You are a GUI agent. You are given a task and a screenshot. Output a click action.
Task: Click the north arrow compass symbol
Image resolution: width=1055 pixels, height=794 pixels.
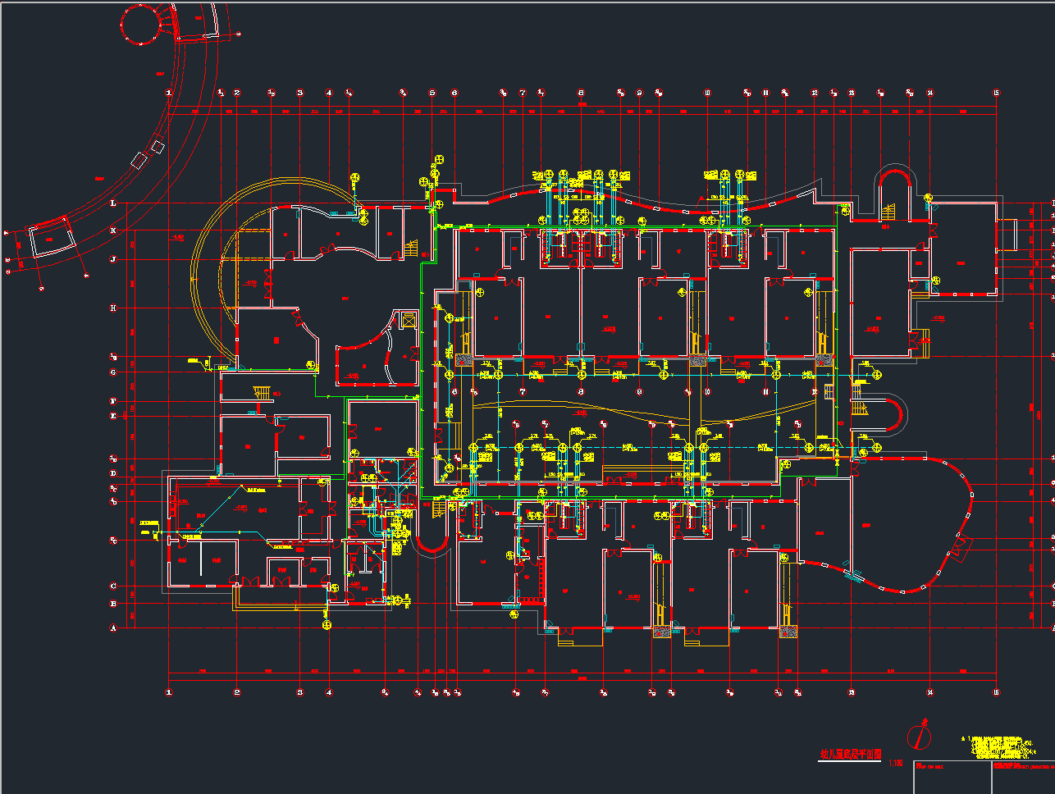920,735
